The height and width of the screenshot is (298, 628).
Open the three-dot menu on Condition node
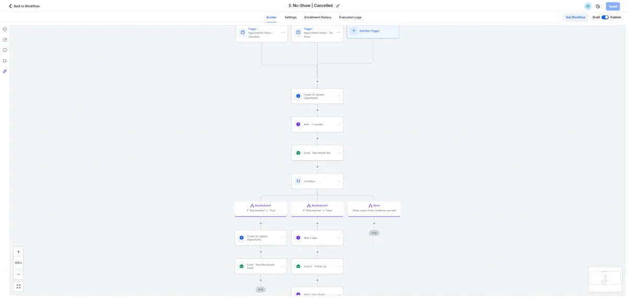[339, 181]
